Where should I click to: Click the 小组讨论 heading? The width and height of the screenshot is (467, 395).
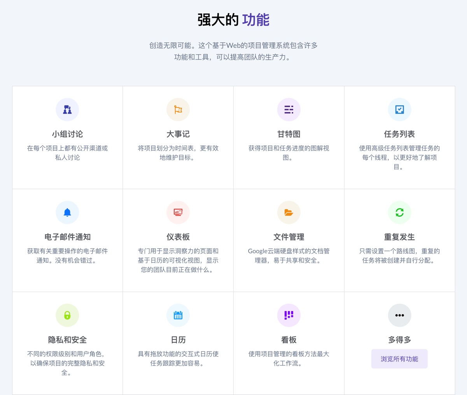click(67, 134)
